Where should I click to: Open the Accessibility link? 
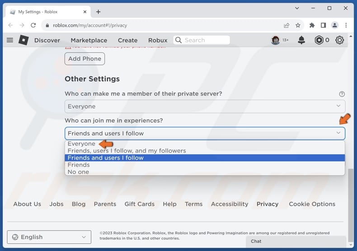(230, 204)
